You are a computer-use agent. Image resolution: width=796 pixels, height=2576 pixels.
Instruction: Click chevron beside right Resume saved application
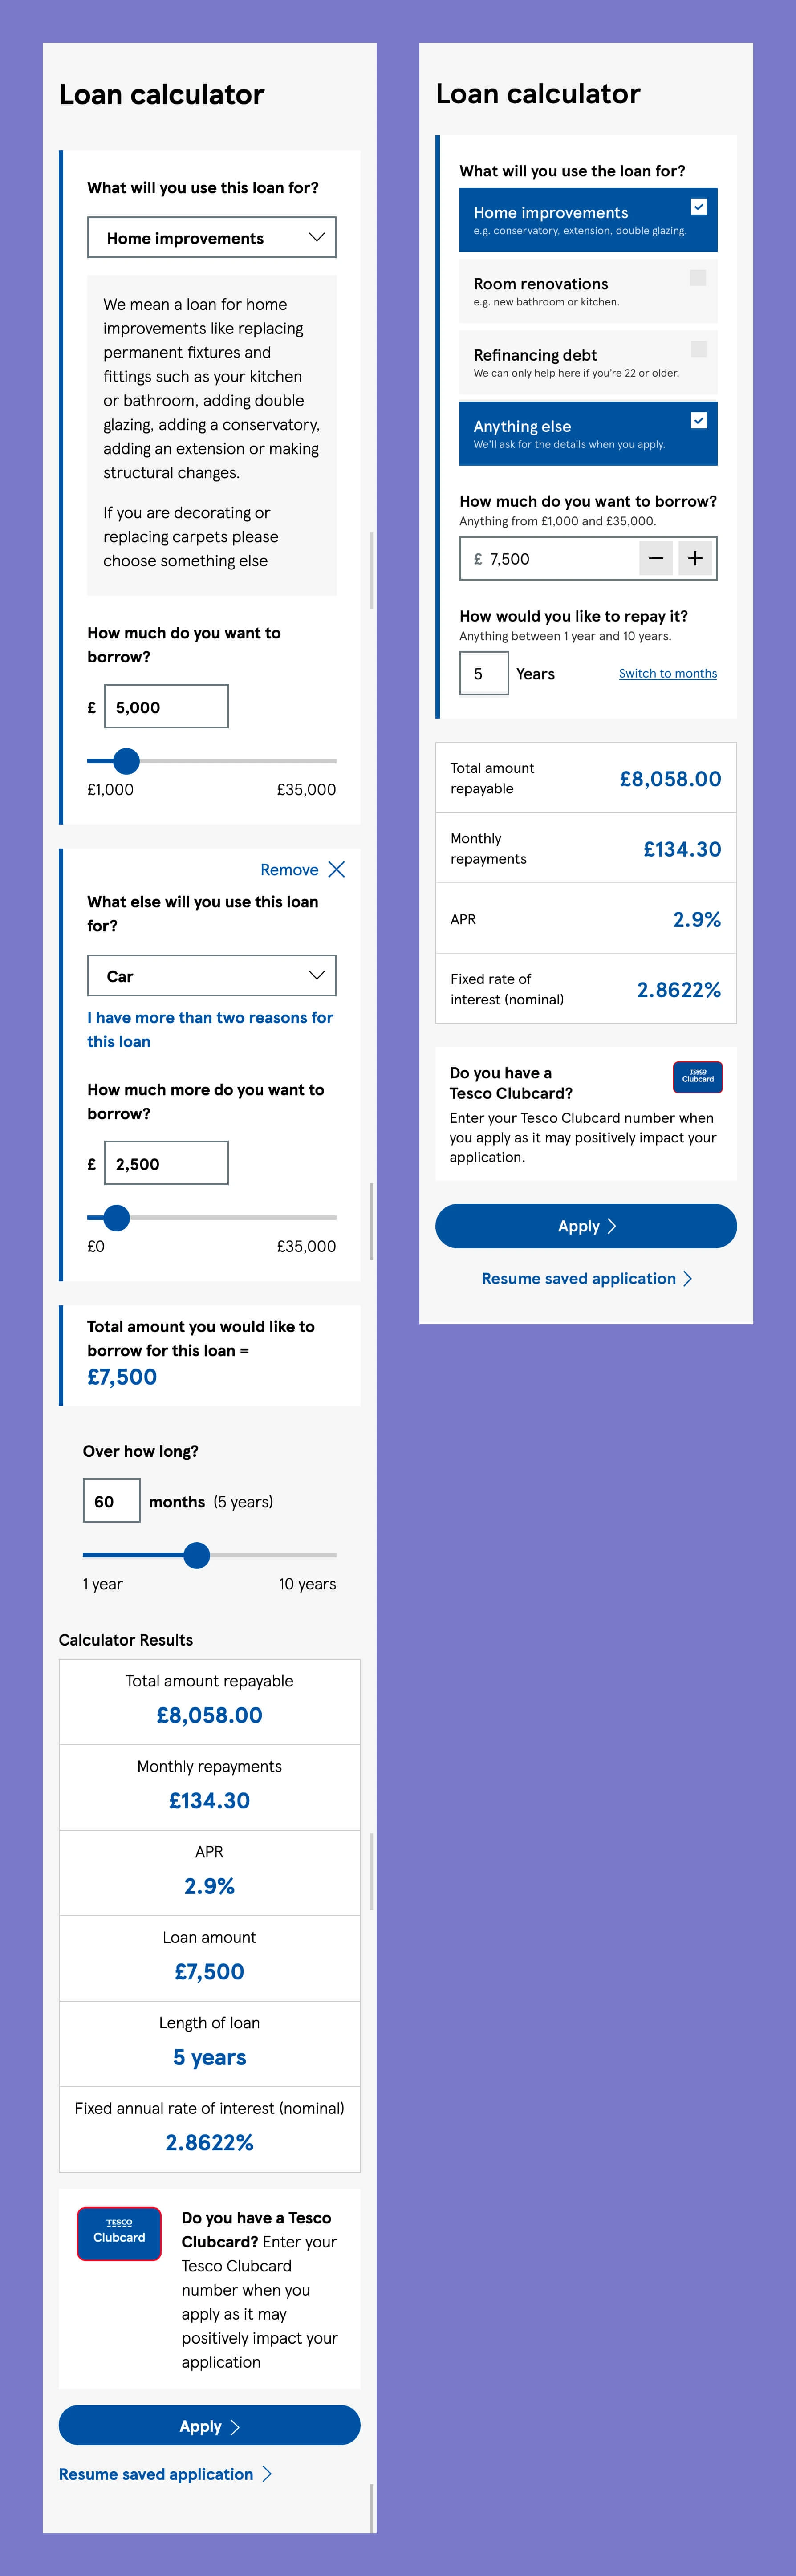[687, 1278]
